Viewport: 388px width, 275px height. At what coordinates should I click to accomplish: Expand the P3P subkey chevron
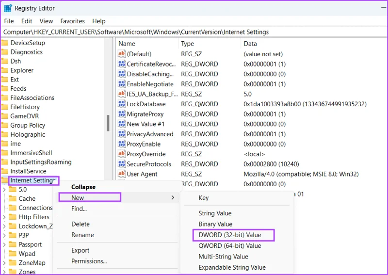tap(4, 235)
